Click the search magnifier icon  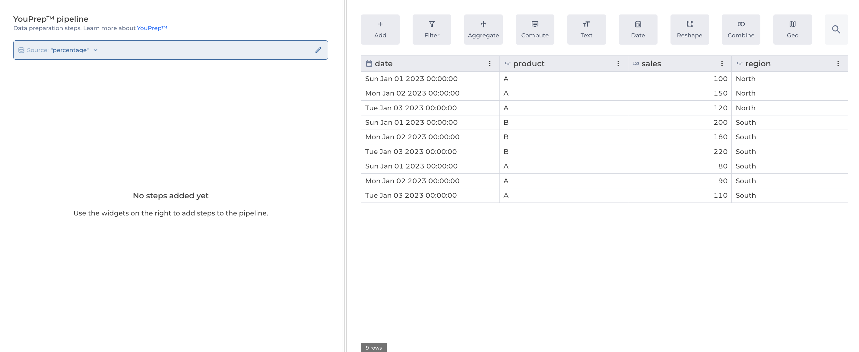[x=836, y=29]
